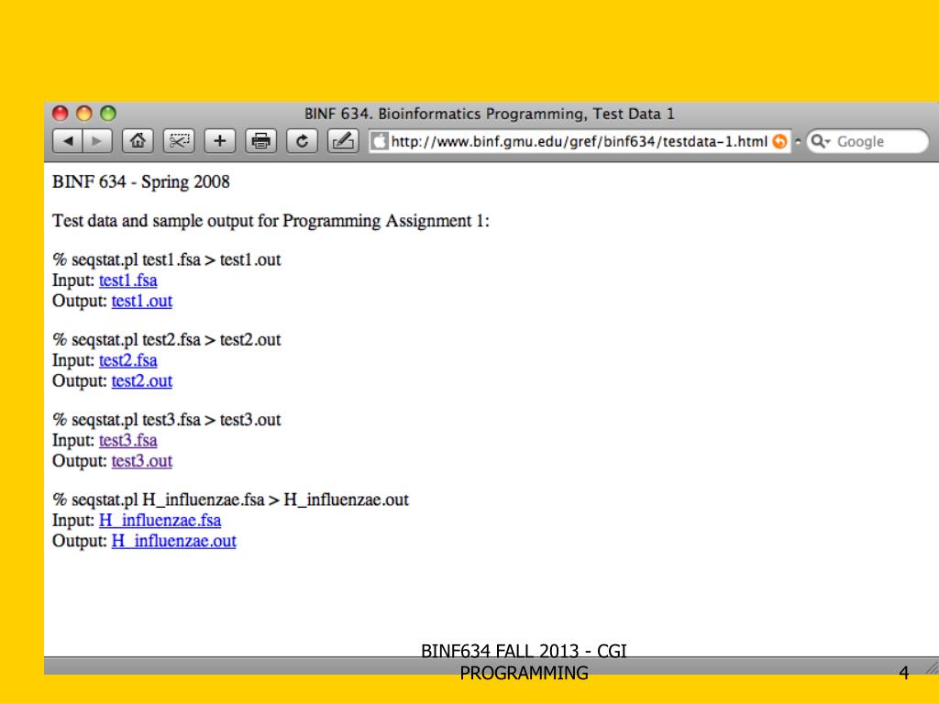The height and width of the screenshot is (704, 939).
Task: Click the pencil edit toolbar icon
Action: click(x=343, y=141)
